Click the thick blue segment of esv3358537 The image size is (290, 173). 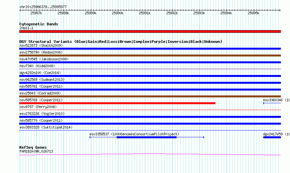(x=147, y=137)
